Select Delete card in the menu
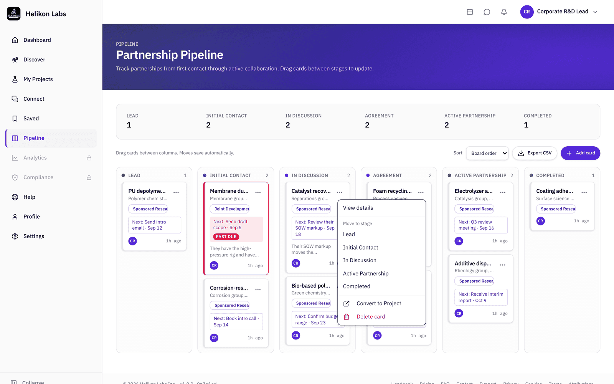Screen dimensions: 614x384 click(382, 317)
